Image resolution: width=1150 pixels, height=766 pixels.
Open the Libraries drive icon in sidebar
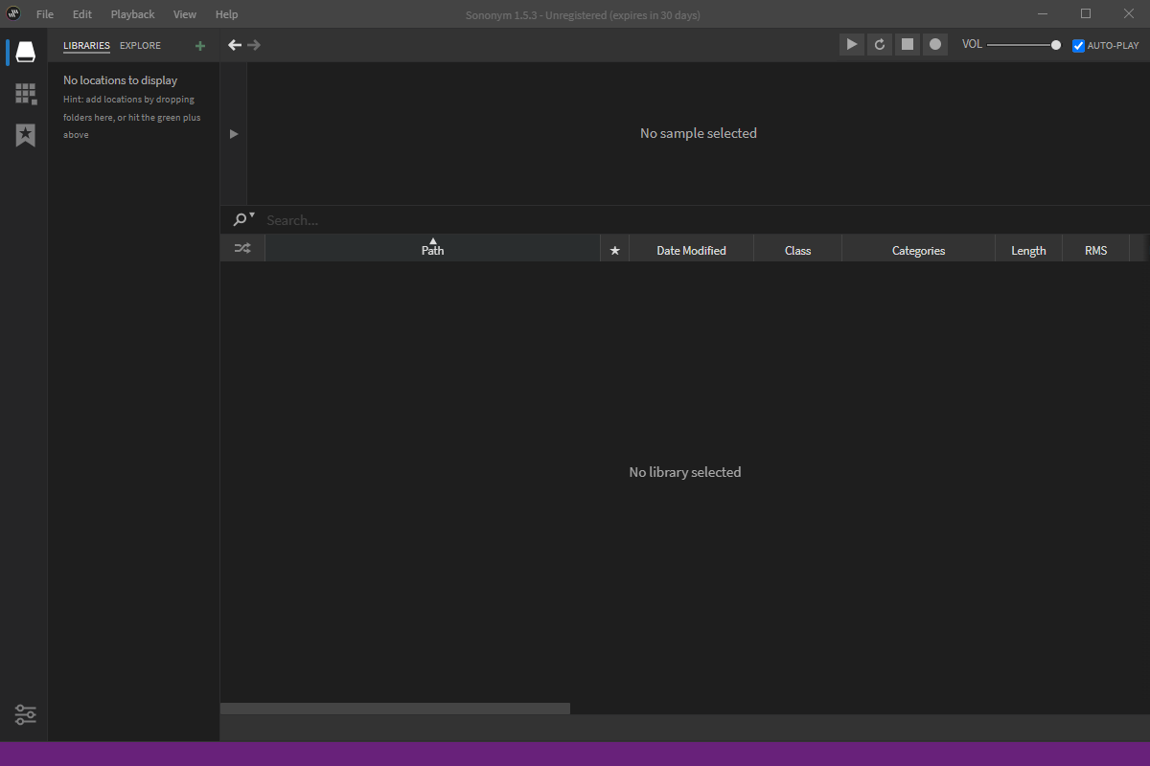(x=25, y=52)
